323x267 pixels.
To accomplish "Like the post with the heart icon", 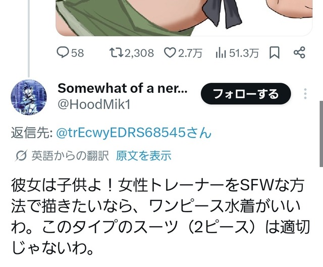I will (x=170, y=52).
